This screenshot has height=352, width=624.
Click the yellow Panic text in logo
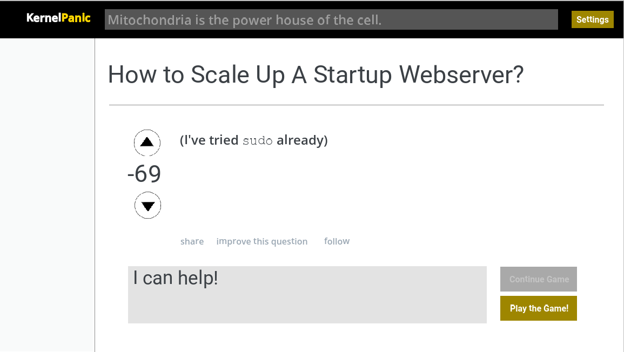pyautogui.click(x=76, y=17)
